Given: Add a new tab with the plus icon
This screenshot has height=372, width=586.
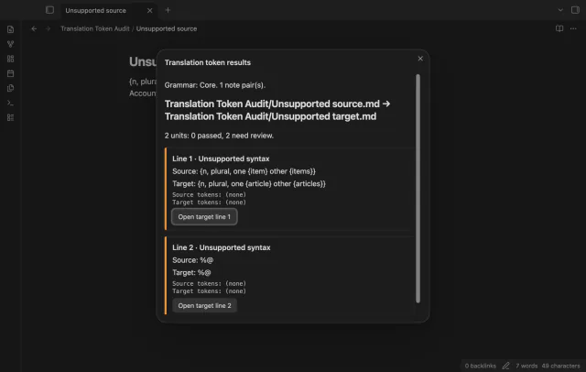Looking at the screenshot, I should pyautogui.click(x=168, y=10).
